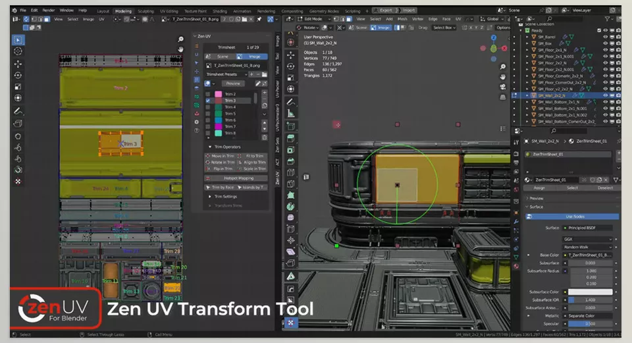Screen dimensions: 632x343
Task: Select the Annotate tool in UV editor
Action: point(18,111)
